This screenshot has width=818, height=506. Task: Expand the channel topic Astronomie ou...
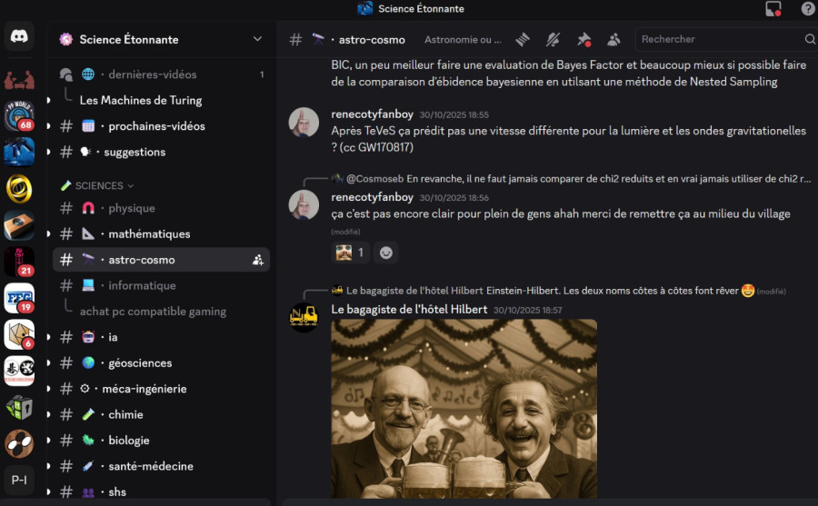click(463, 39)
